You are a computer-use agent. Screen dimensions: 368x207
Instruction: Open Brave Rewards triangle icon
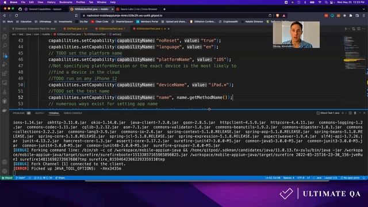coord(283,16)
